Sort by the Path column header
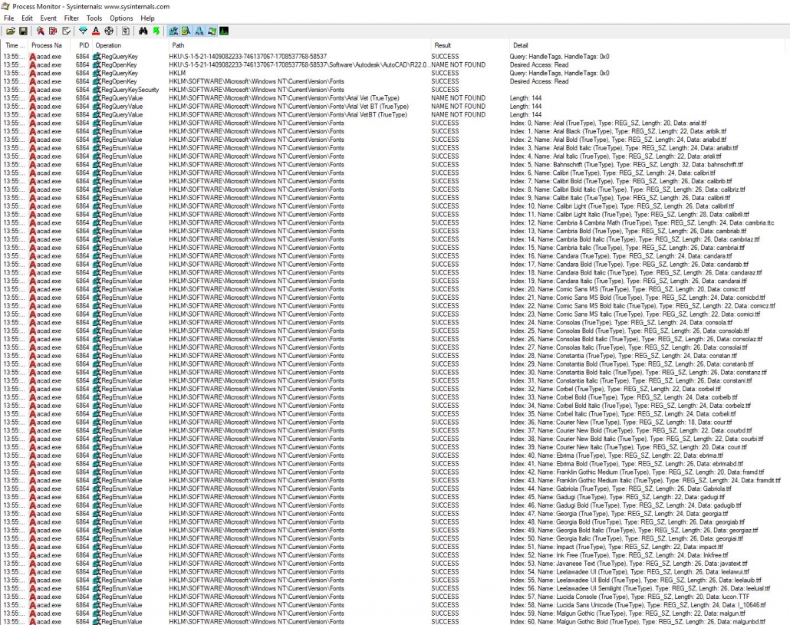Screen dimensions: 790x625 [299, 45]
